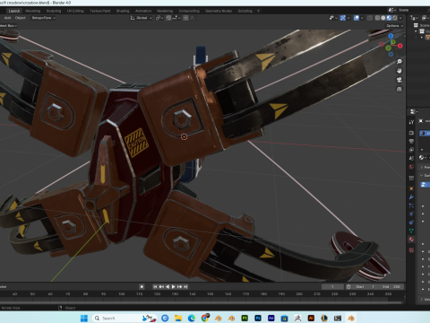
Task: Open the Physics properties tab
Action: 411,214
